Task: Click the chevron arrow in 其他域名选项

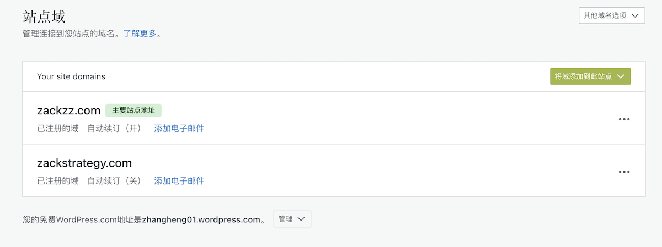Action: (x=635, y=15)
